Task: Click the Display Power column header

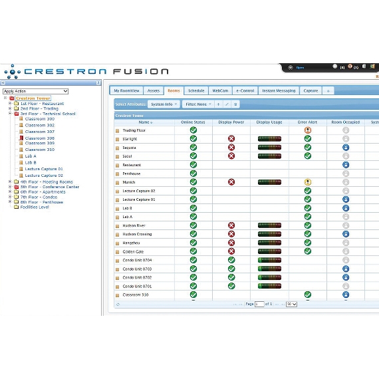Action: tap(231, 122)
